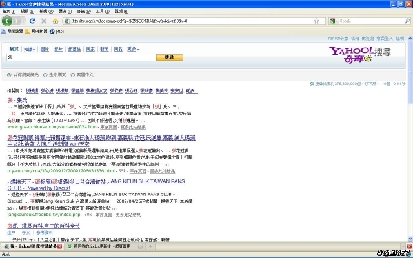Click the Firefox icon in the title bar

(3, 4)
